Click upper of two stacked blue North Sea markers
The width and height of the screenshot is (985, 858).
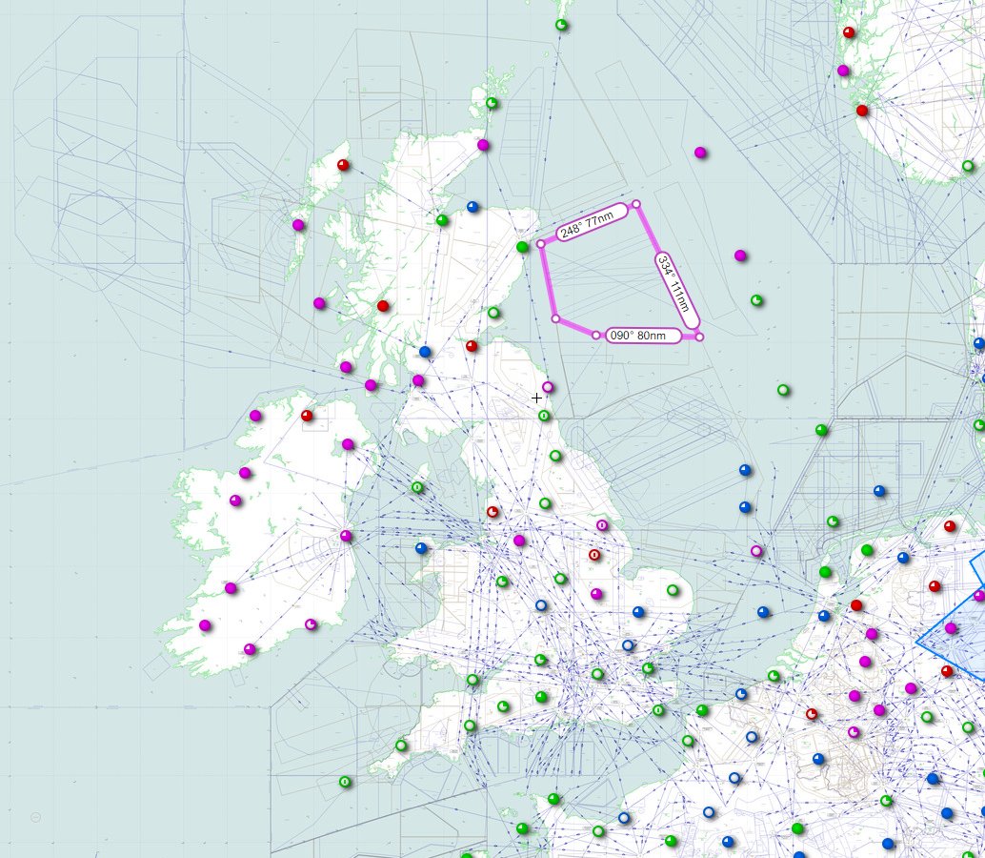pyautogui.click(x=745, y=470)
